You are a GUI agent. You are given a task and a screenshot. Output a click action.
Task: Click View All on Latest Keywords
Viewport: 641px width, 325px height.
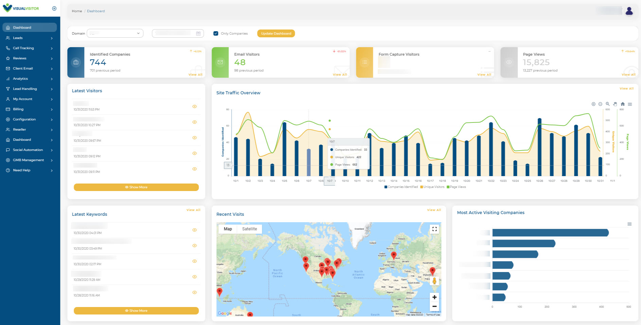click(193, 210)
